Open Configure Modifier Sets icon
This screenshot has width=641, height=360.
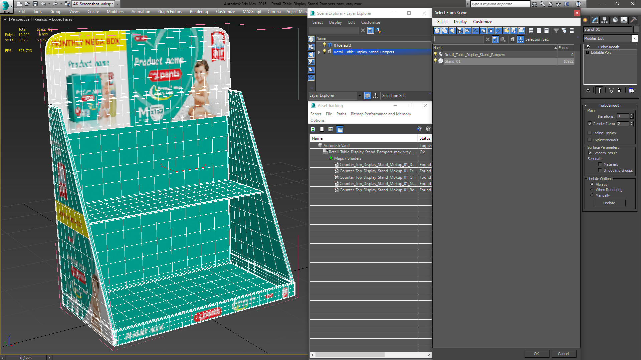[x=631, y=90]
